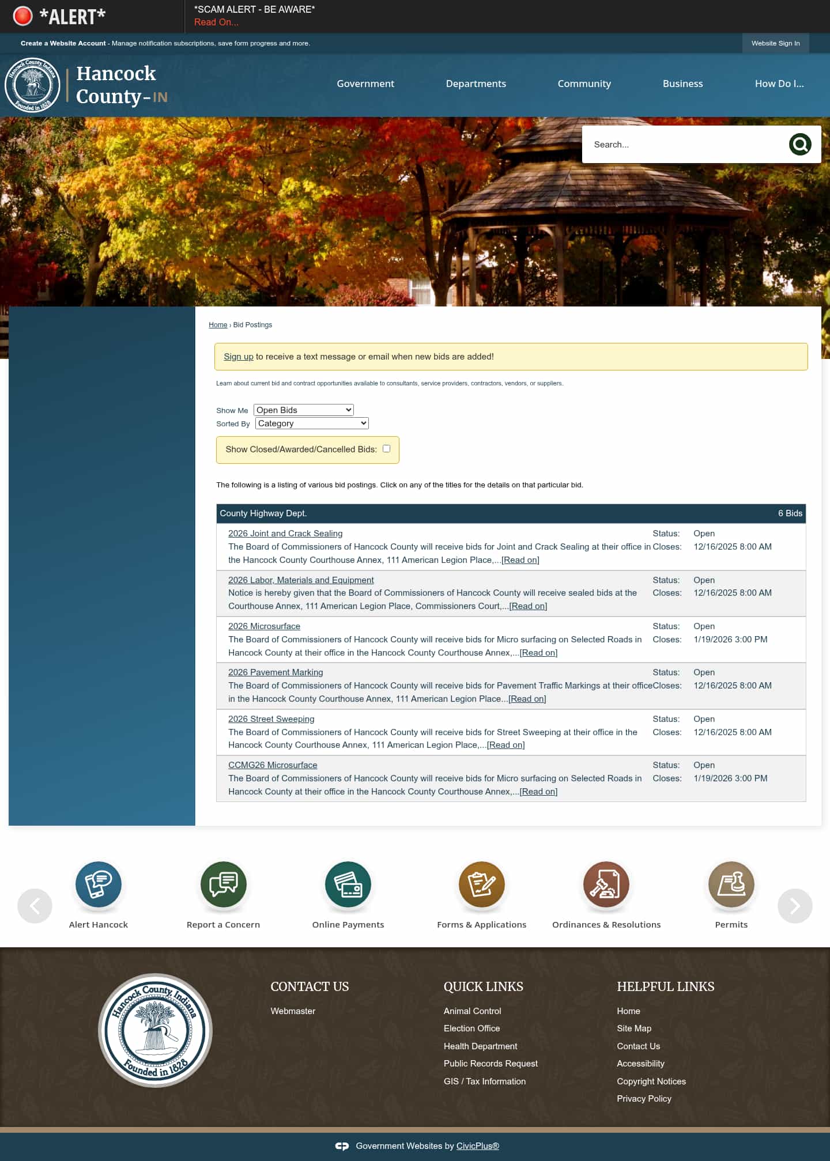Open the Ordinances & Resolutions icon
The height and width of the screenshot is (1161, 830).
pos(606,884)
